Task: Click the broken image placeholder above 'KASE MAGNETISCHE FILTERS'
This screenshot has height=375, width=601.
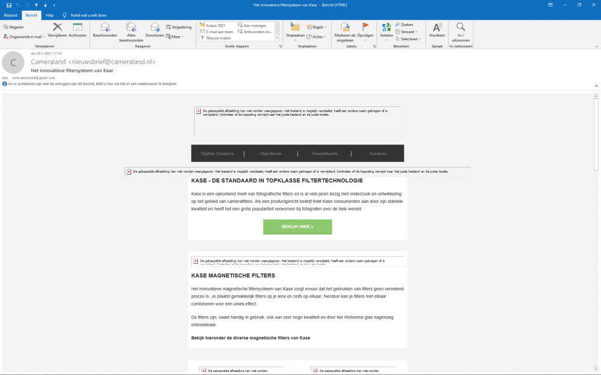Action: point(297,262)
